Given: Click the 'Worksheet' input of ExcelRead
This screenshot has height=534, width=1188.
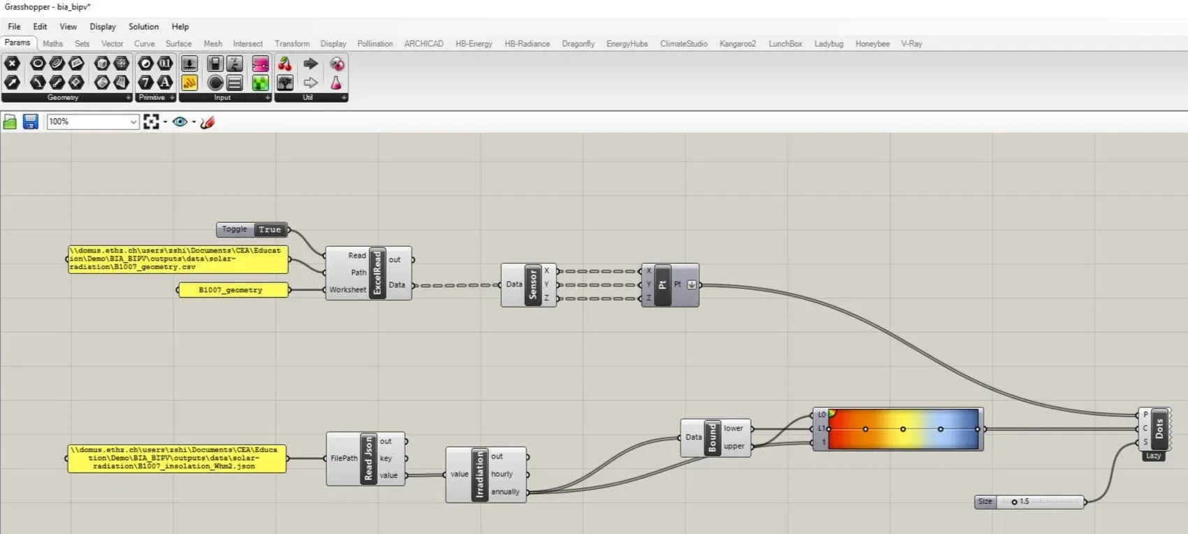Looking at the screenshot, I should [348, 289].
